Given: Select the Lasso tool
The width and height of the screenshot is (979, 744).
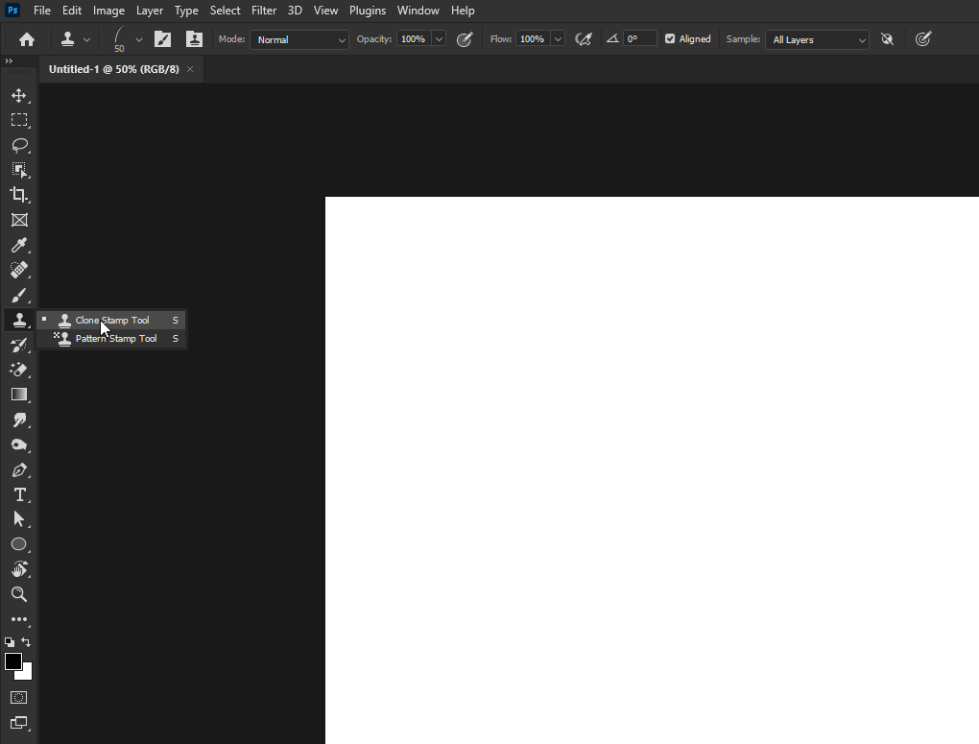Looking at the screenshot, I should tap(19, 145).
